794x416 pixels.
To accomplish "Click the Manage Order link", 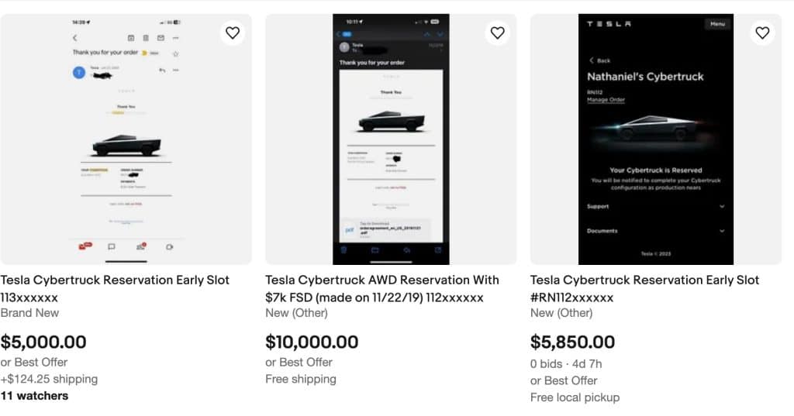I will (608, 101).
